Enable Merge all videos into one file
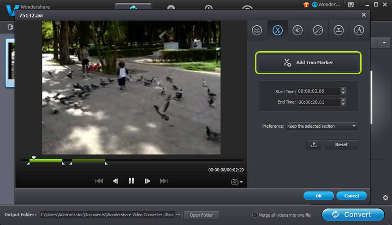The height and width of the screenshot is (225, 392). 255,215
